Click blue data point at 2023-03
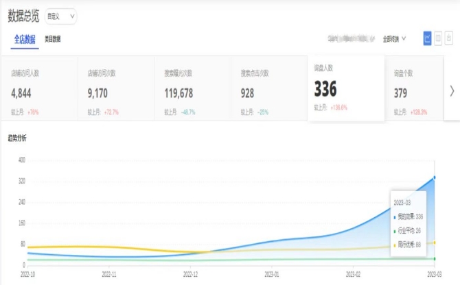This screenshot has height=285, width=460. tap(434, 178)
